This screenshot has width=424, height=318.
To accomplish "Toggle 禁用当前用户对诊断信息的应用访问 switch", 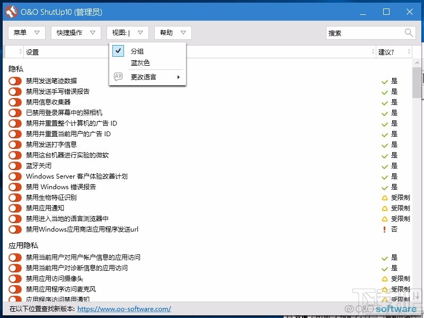I will [x=15, y=268].
